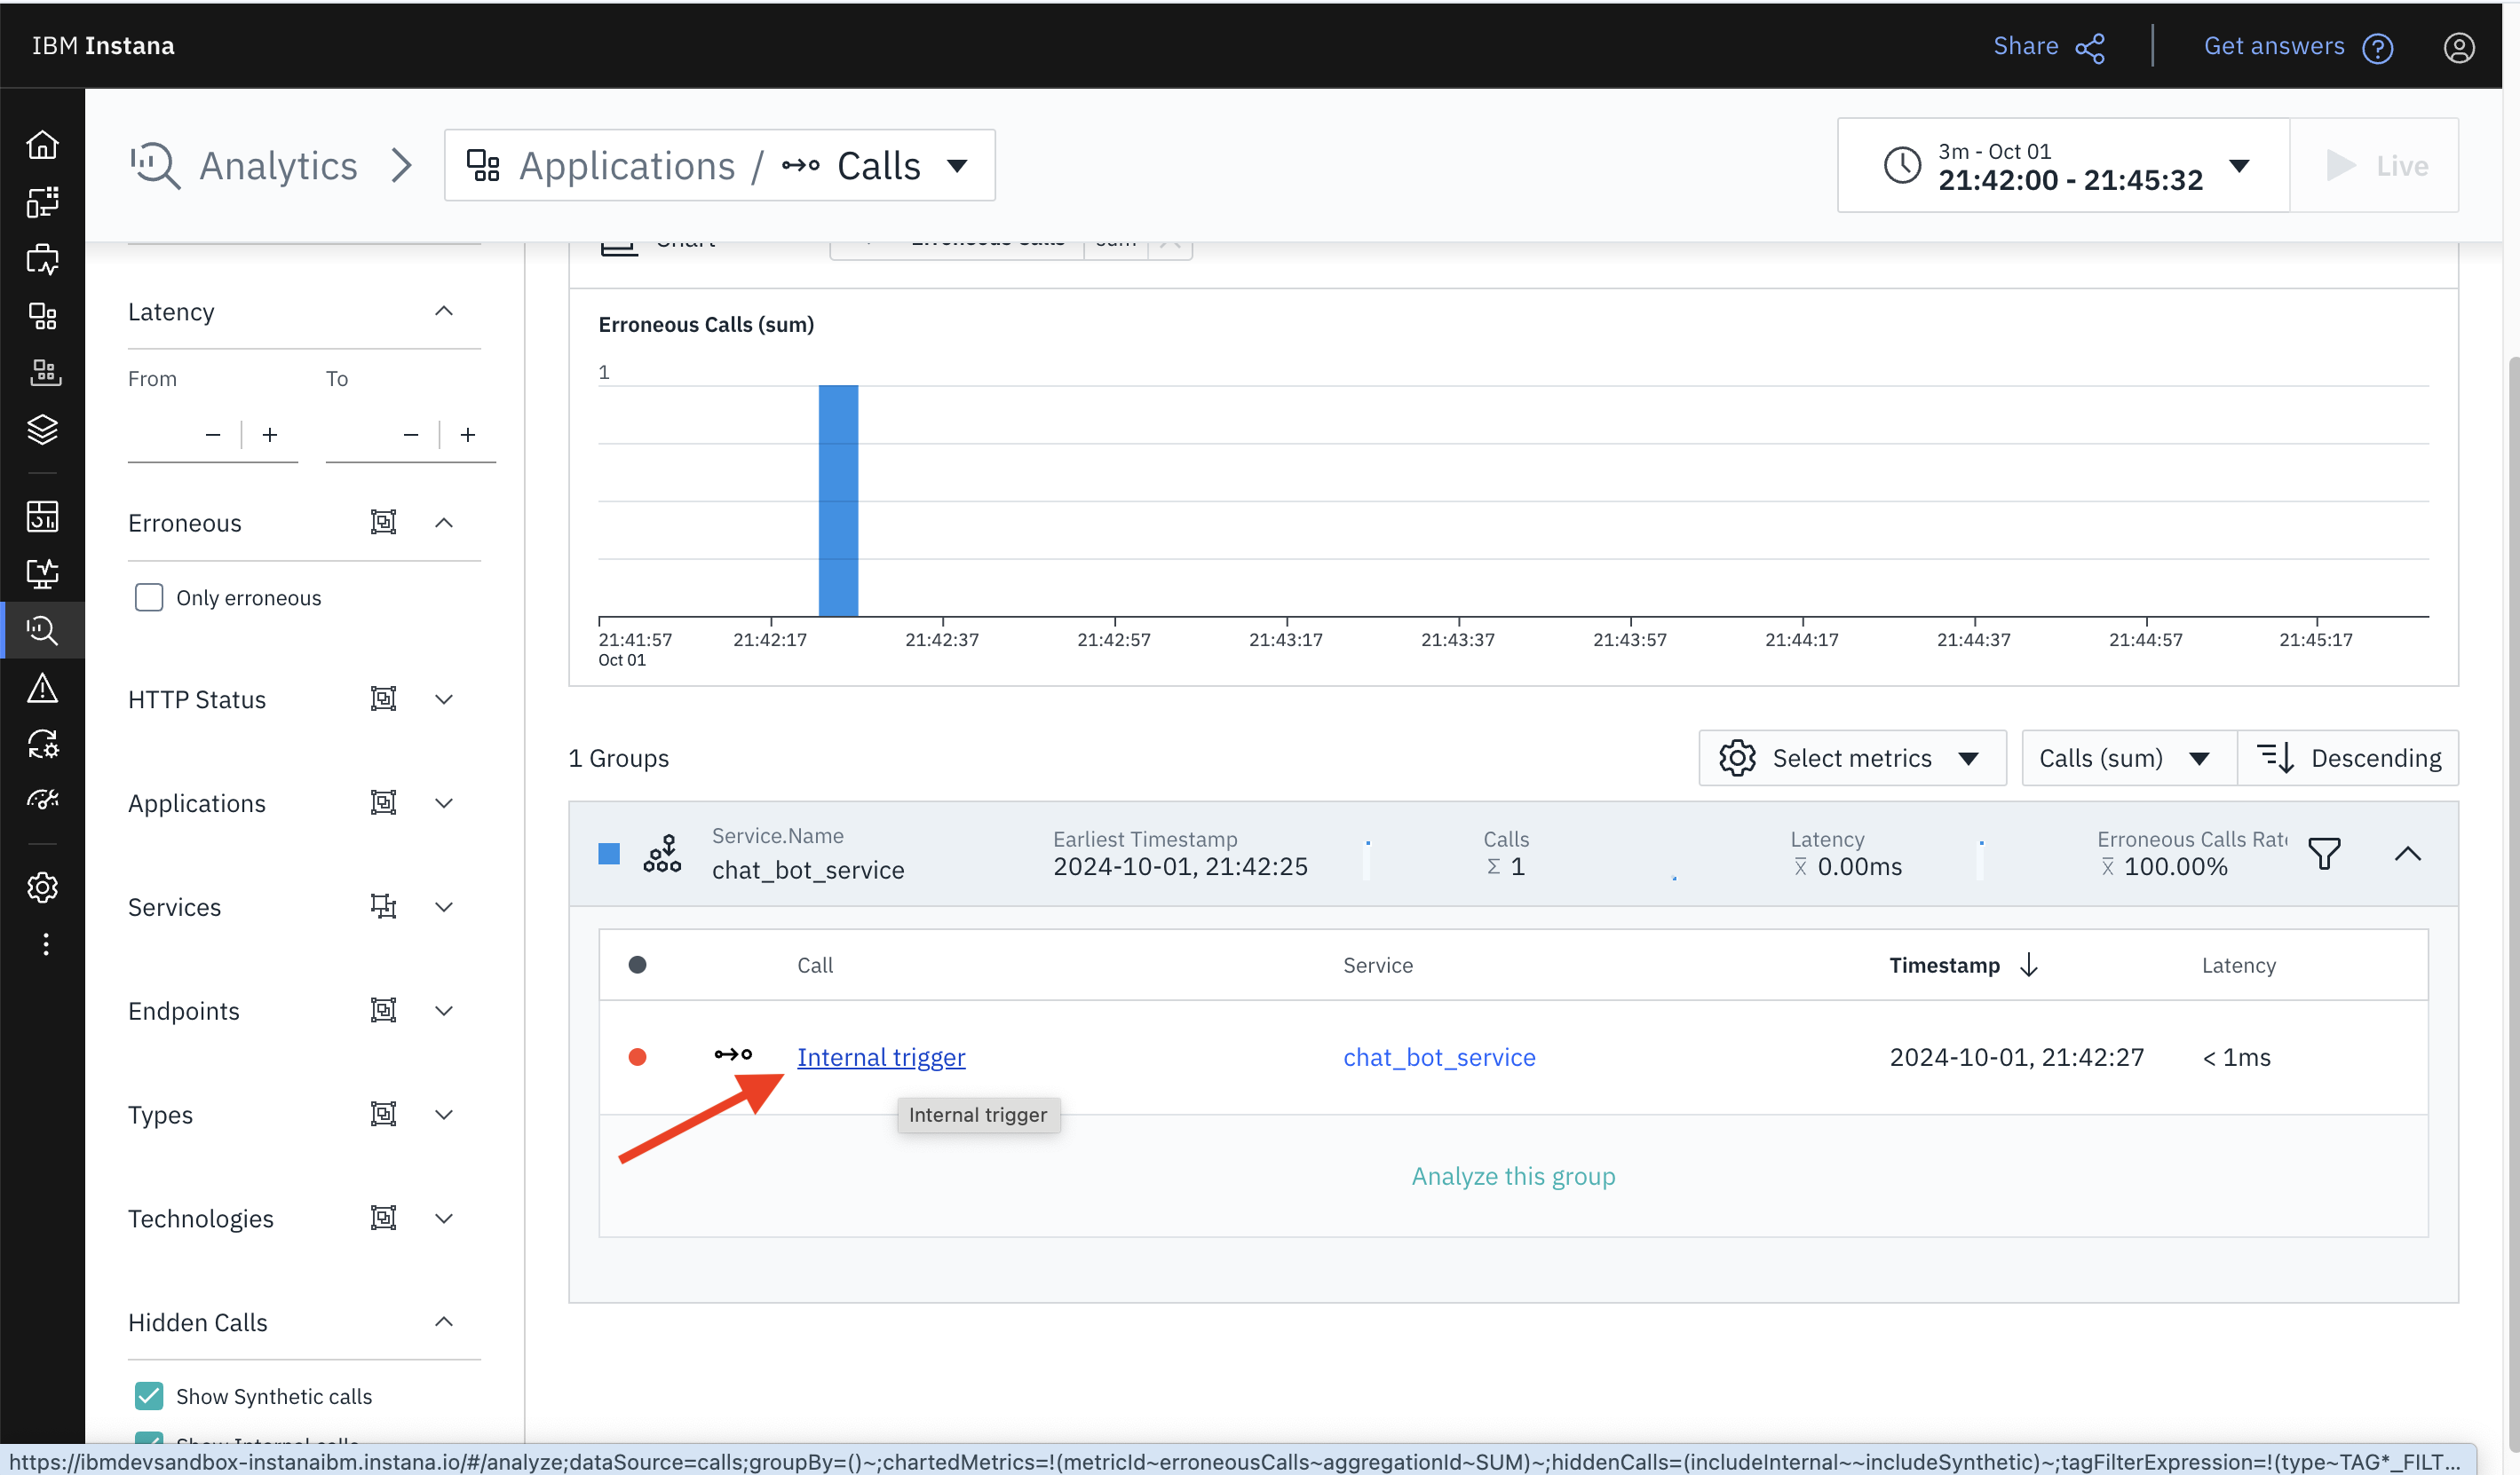The image size is (2520, 1475).
Task: Select the chat_bot_service group checkbox
Action: click(609, 854)
